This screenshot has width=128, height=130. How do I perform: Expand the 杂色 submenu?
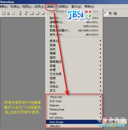tap(74, 49)
